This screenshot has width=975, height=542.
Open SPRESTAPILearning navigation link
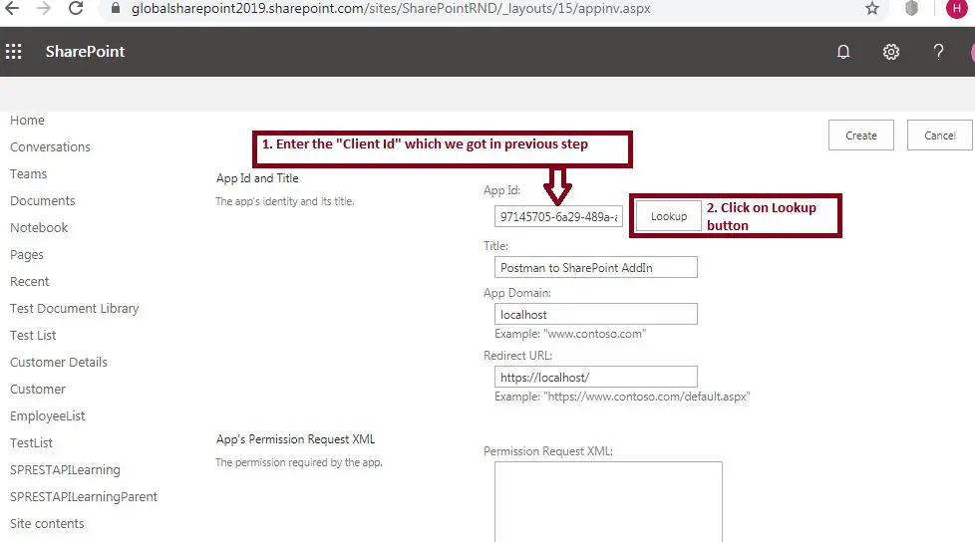(65, 470)
